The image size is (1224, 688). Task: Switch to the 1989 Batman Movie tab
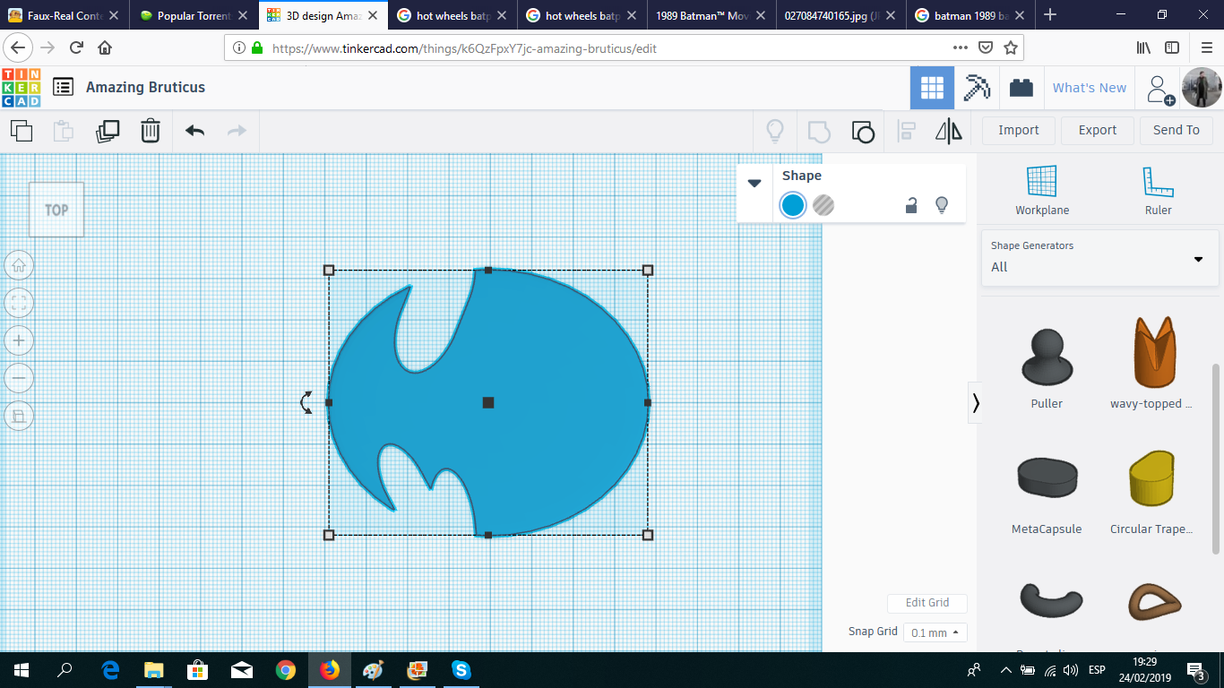click(x=712, y=15)
